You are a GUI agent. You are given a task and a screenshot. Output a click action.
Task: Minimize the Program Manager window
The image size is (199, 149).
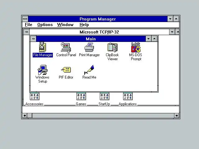click(x=170, y=19)
